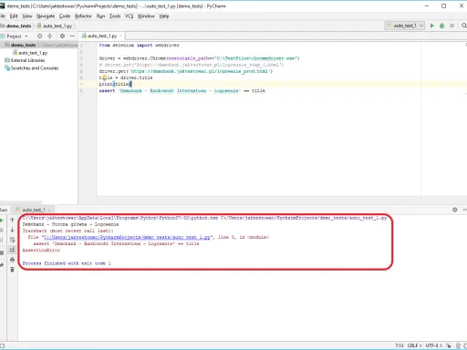Change file encoding UTF-8 in status bar
Screen dimensions: 467x350
pos(433,345)
